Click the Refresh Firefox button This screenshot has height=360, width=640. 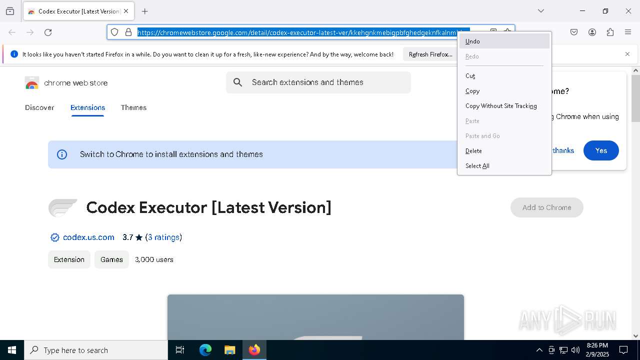click(x=430, y=54)
